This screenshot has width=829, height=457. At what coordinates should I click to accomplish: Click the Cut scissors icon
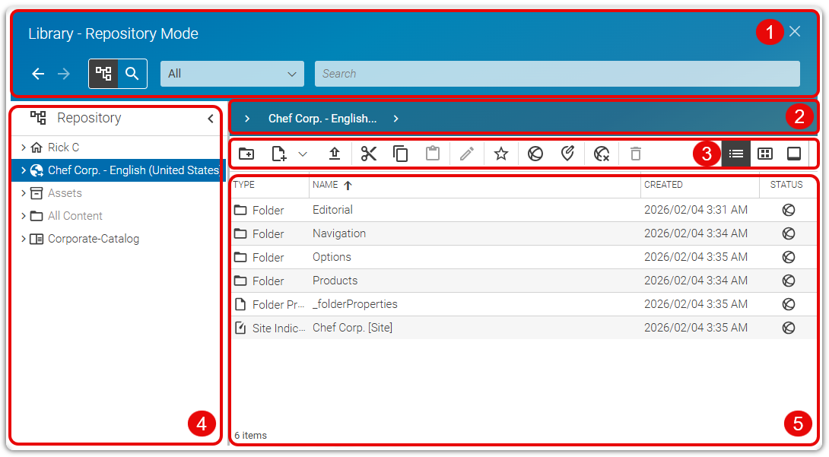tap(369, 154)
